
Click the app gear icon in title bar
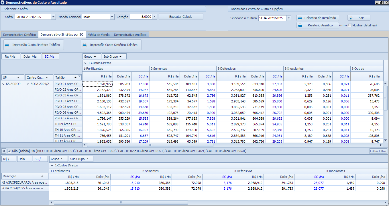coord(3,3)
